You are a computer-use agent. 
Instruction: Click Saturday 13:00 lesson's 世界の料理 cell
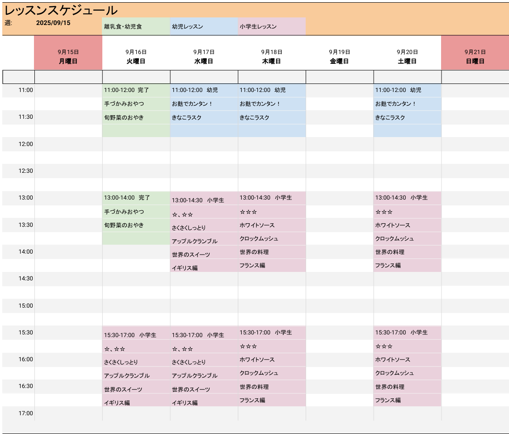(x=408, y=252)
